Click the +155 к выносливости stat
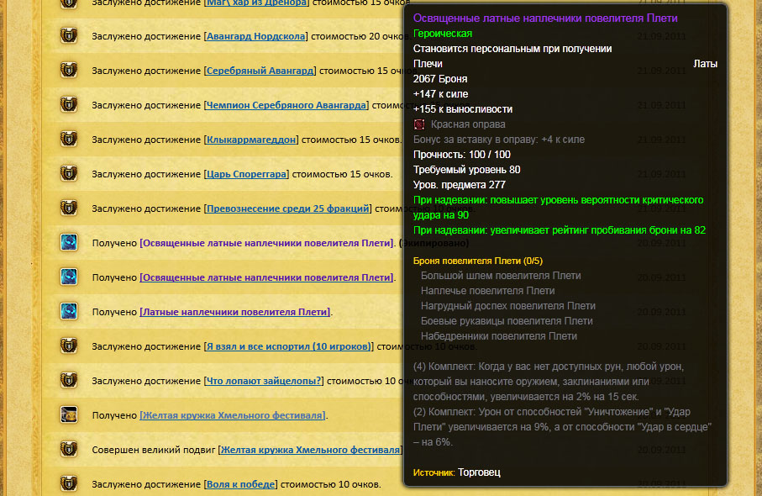 coord(463,109)
